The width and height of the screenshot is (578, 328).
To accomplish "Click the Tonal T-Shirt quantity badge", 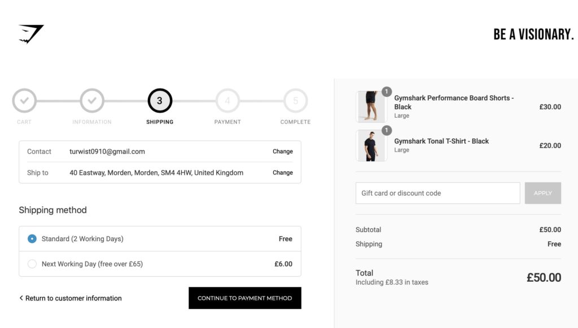I will [387, 131].
